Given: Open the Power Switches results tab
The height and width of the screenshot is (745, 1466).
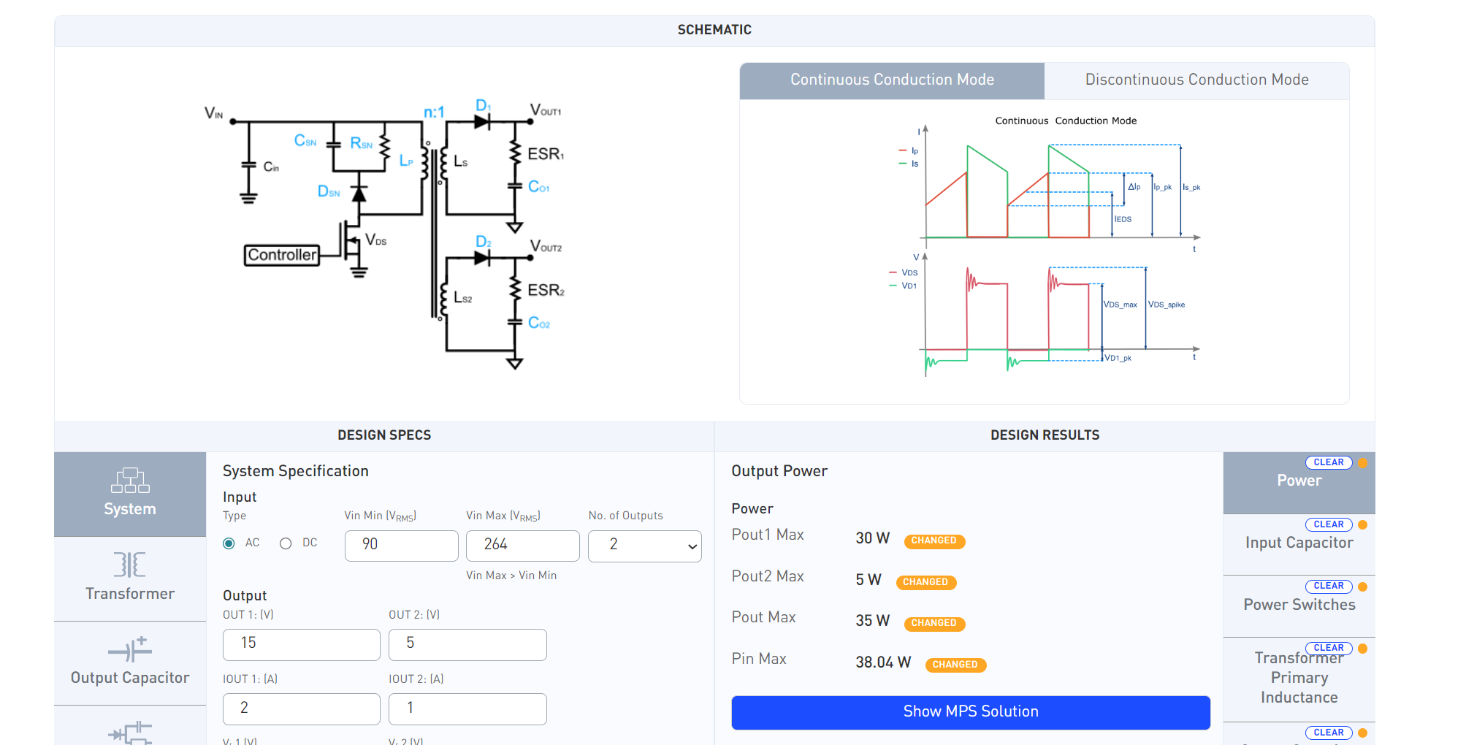Looking at the screenshot, I should [1299, 605].
